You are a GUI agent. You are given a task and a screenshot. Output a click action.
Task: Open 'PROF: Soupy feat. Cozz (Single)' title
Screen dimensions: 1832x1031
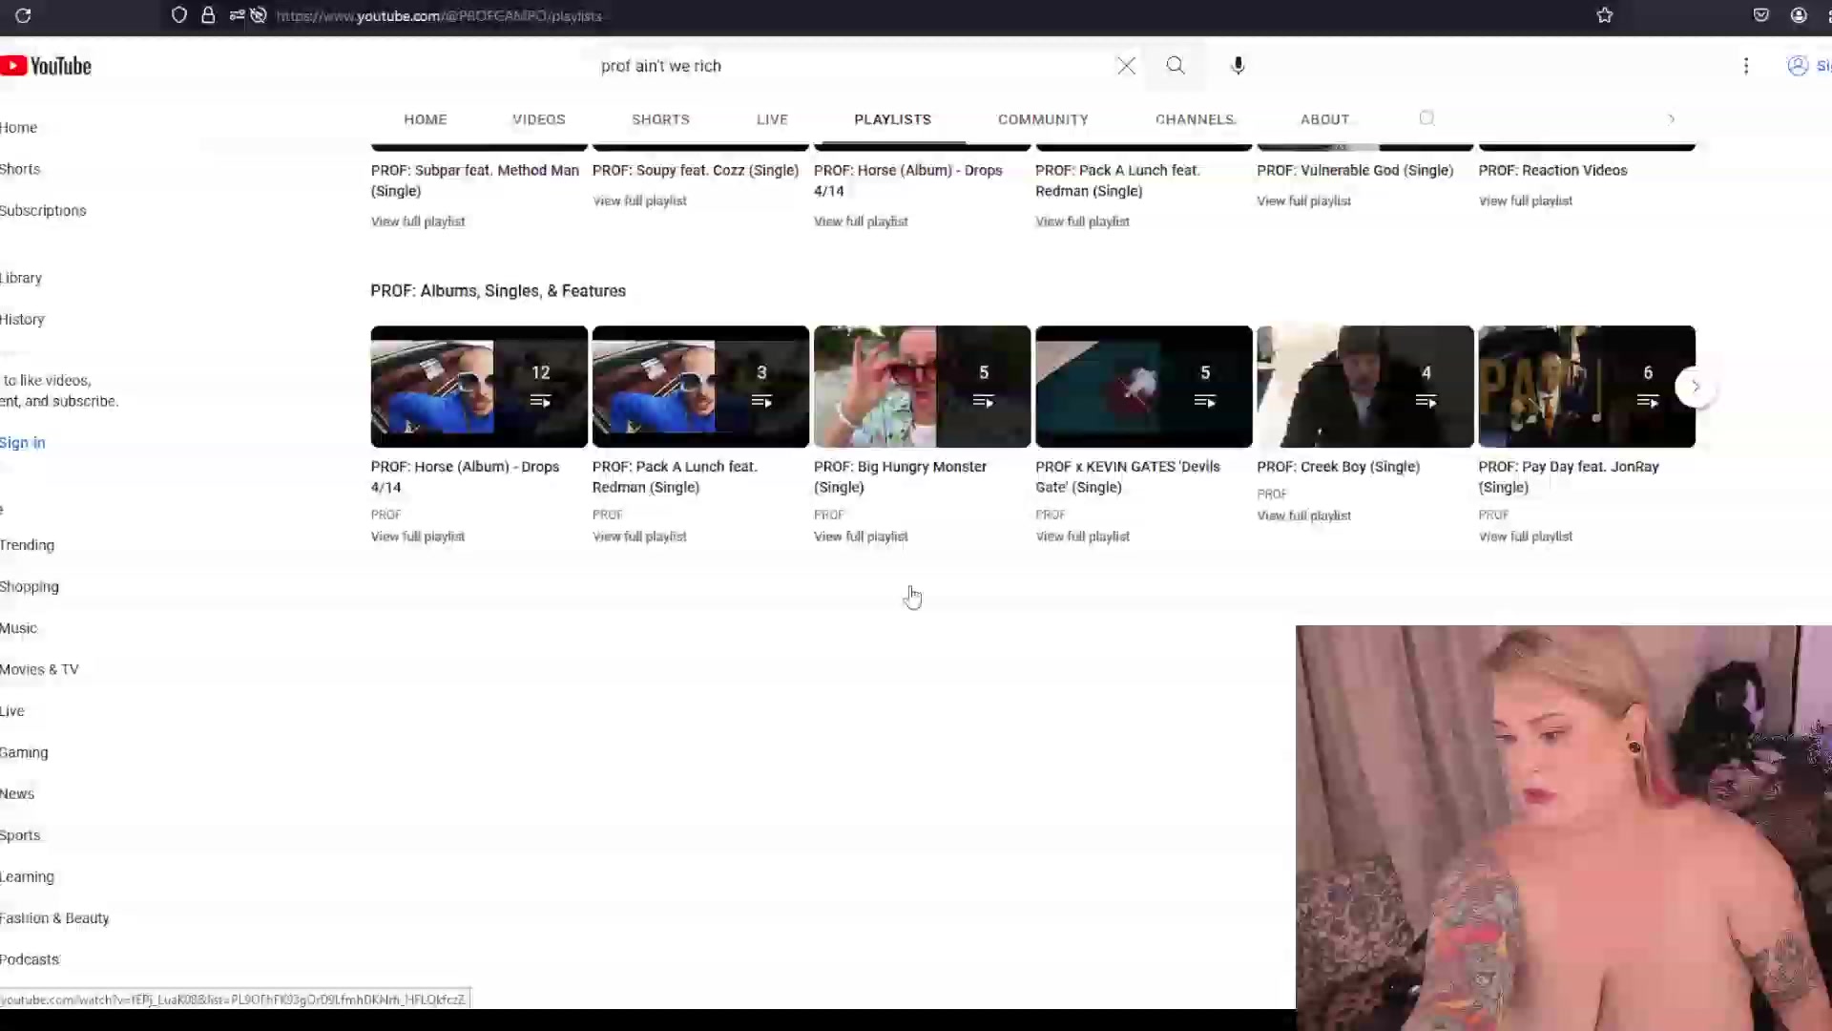pos(696,171)
